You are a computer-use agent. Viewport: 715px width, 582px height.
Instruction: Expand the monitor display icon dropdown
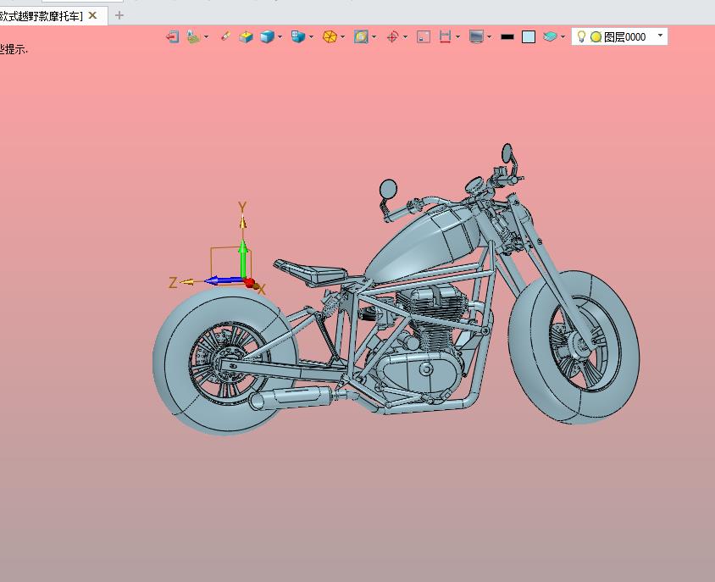coord(490,37)
